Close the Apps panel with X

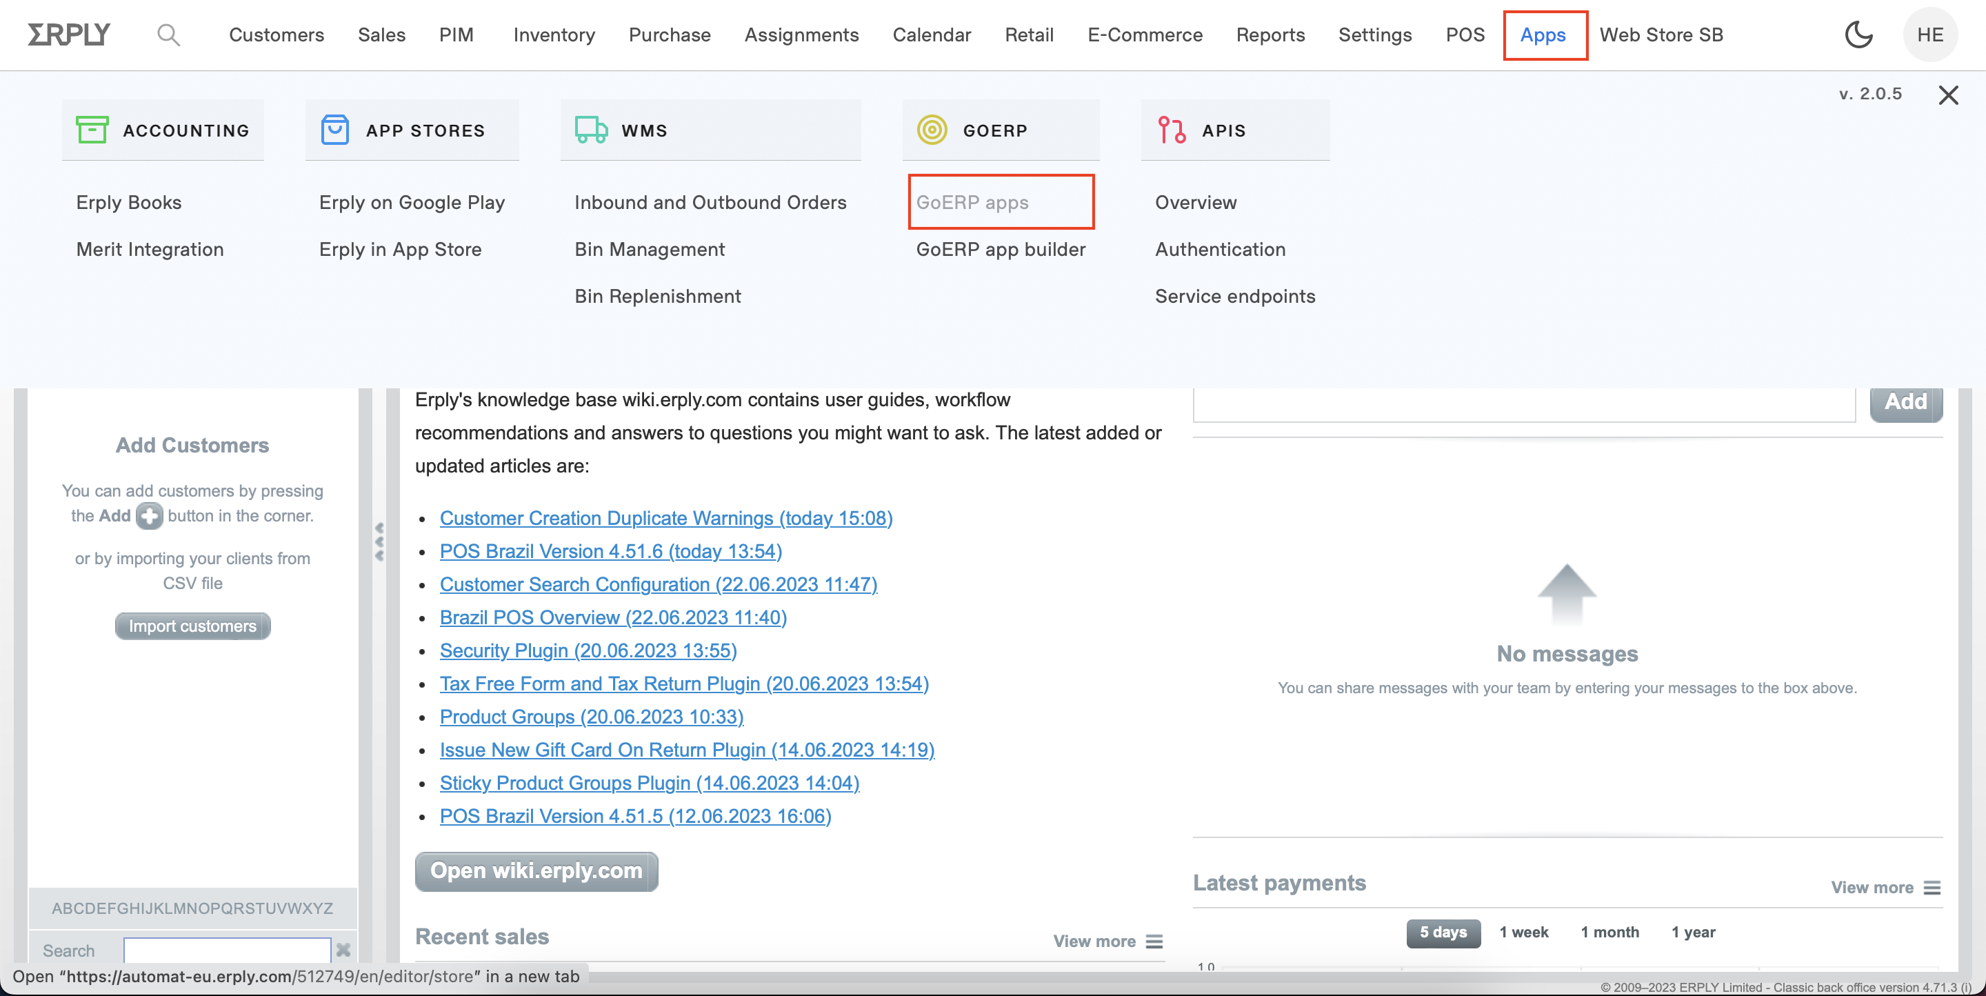(x=1948, y=94)
